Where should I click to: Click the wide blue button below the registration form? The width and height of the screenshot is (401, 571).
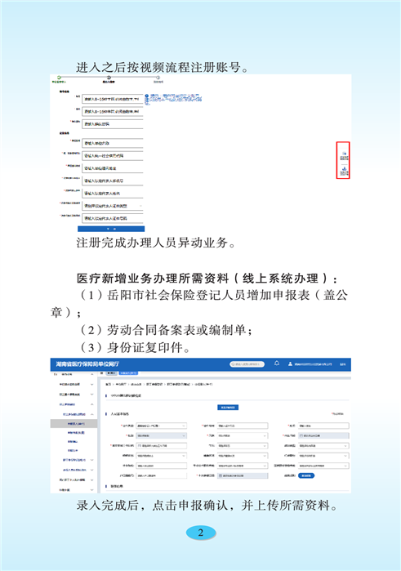tap(111, 229)
